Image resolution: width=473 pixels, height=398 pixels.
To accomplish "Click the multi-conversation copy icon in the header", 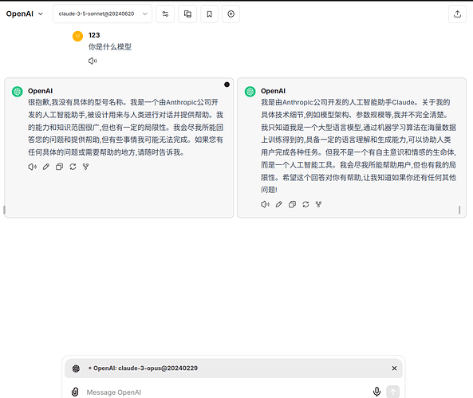I will pyautogui.click(x=187, y=14).
